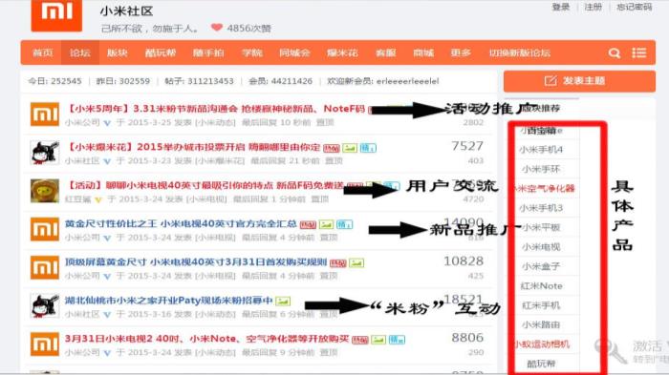Open post 【活动】聊聊小米电视40英寸最吸引你的特点

click(x=205, y=185)
